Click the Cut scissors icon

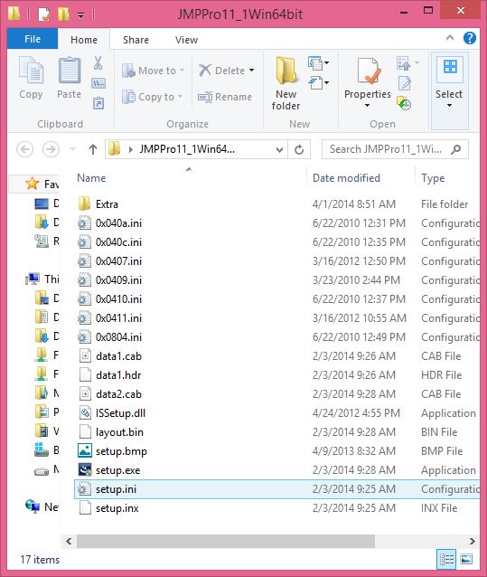98,63
